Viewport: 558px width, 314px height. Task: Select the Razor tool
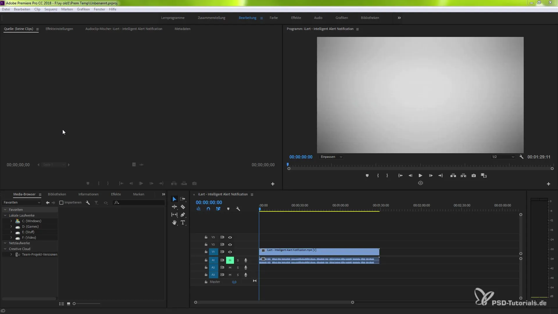point(183,207)
